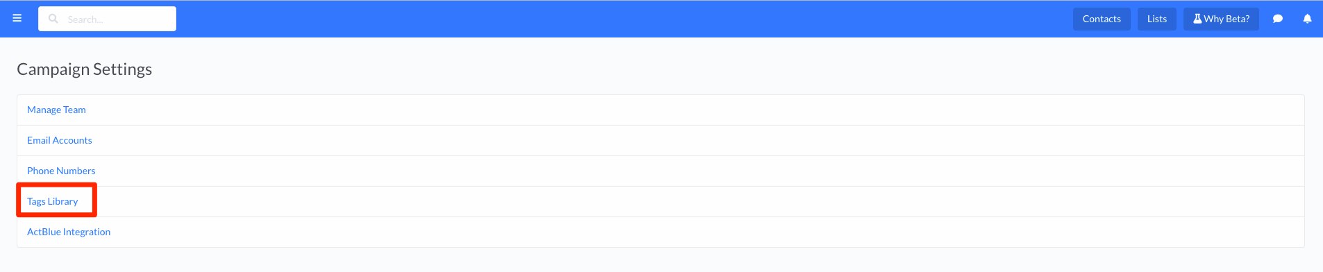Screen dimensions: 1323x272
Task: Click empty space in Email Accounts row
Action: pyautogui.click(x=694, y=140)
